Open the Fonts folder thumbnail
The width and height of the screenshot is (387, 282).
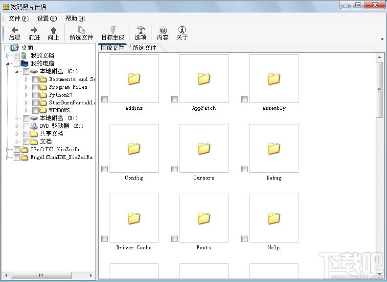pos(204,218)
